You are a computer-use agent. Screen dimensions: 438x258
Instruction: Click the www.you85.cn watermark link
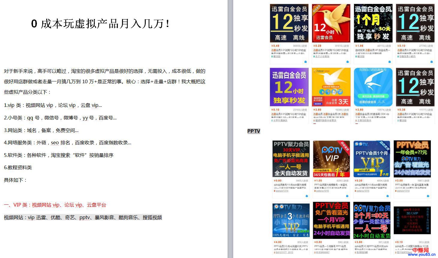point(421,255)
